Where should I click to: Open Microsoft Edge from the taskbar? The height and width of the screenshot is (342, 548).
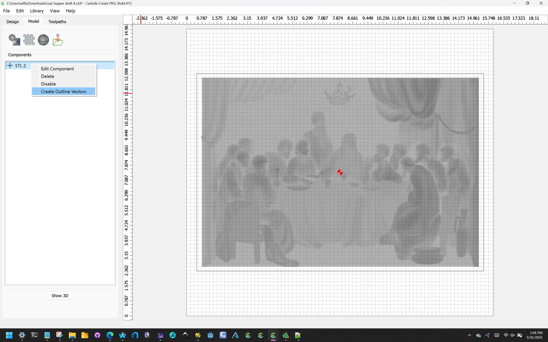[x=110, y=335]
